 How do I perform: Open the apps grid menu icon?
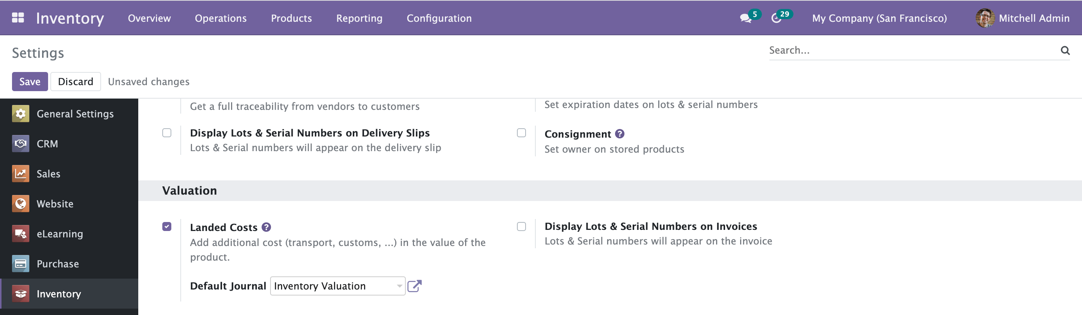18,18
